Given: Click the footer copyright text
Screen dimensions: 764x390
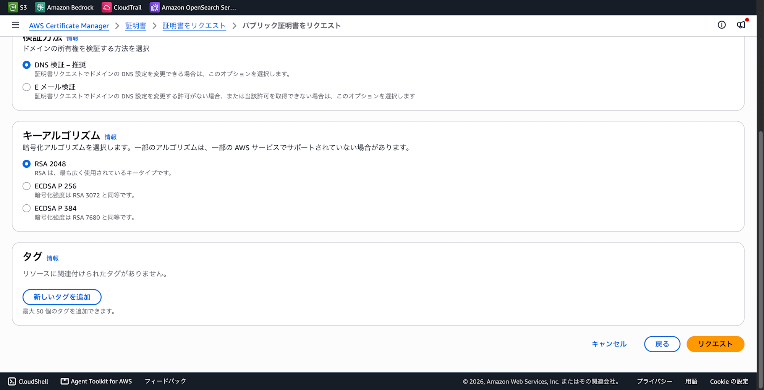Looking at the screenshot, I should pos(542,381).
